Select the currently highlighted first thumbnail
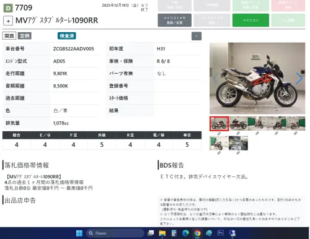Image resolution: width=310 pixels, height=239 pixels. [219, 124]
